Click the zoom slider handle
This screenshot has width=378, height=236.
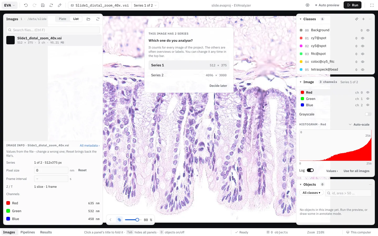pyautogui.click(x=137, y=220)
